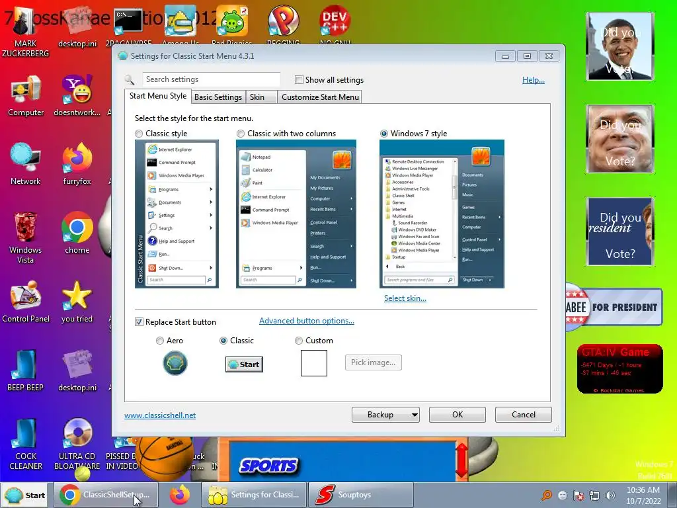
Task: Click the FOR PRESIDENT badge gadget
Action: (614, 307)
